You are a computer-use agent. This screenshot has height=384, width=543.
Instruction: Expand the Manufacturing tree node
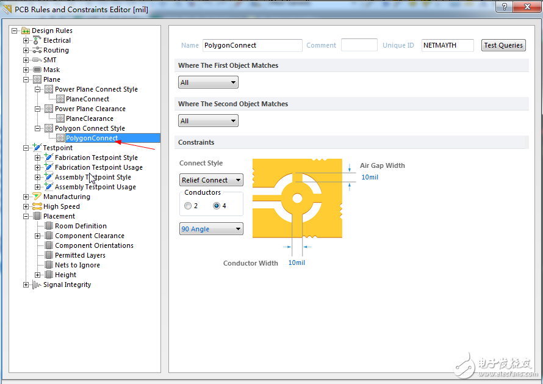point(26,197)
